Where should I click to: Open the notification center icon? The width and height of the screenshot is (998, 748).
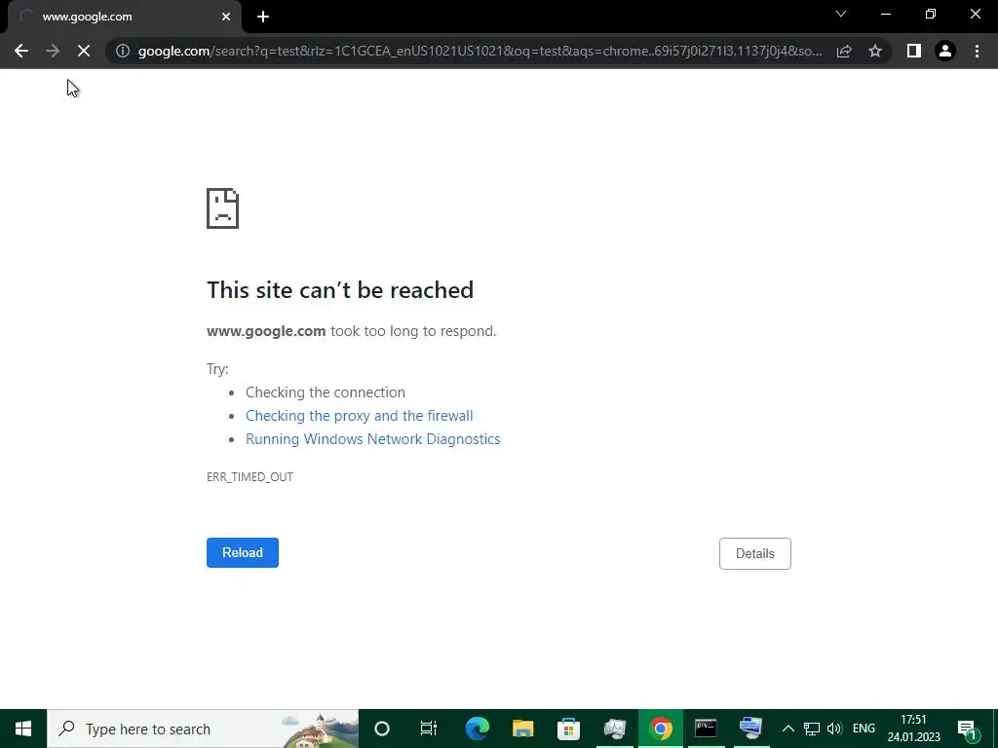pyautogui.click(x=967, y=729)
